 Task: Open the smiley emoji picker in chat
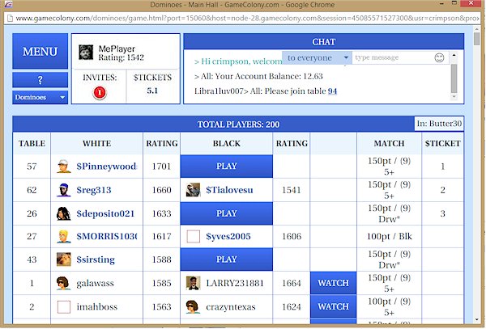coord(439,57)
